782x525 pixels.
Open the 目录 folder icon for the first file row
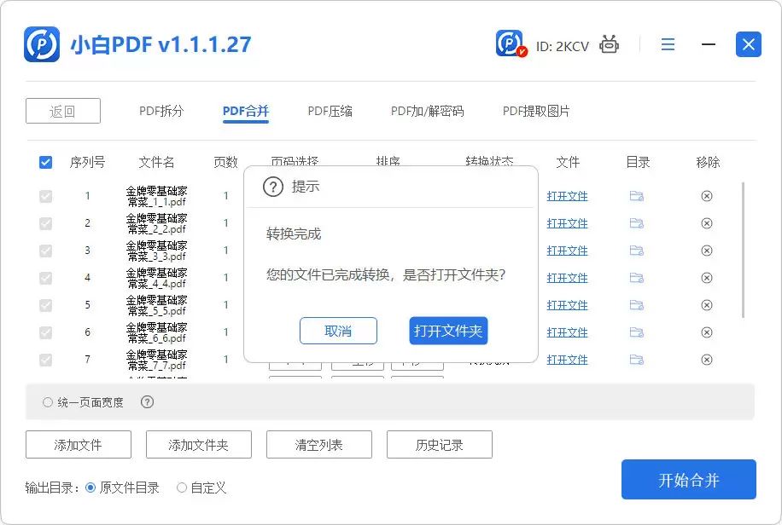click(x=637, y=196)
